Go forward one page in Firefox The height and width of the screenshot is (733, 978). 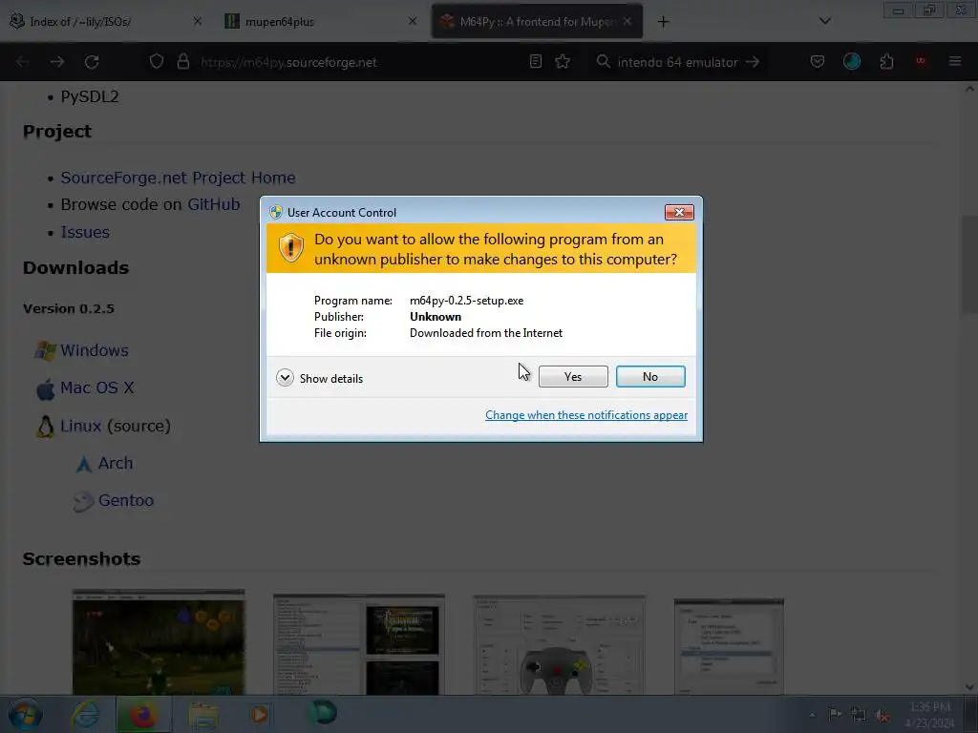point(57,62)
